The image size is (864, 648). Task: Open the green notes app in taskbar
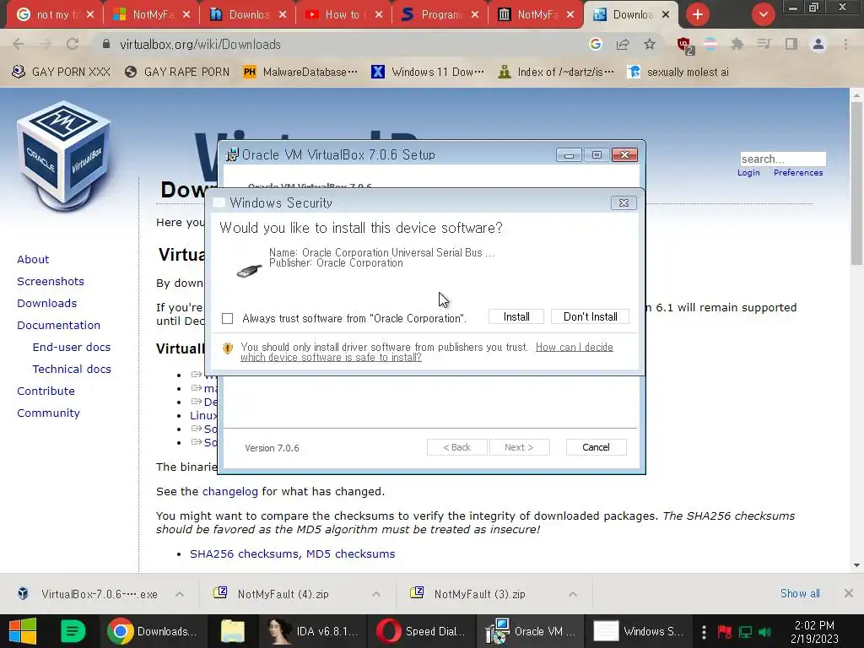tap(73, 631)
